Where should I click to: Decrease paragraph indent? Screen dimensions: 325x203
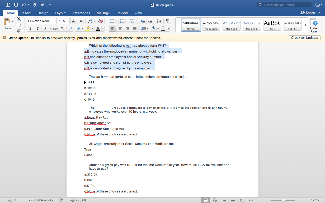point(143,21)
